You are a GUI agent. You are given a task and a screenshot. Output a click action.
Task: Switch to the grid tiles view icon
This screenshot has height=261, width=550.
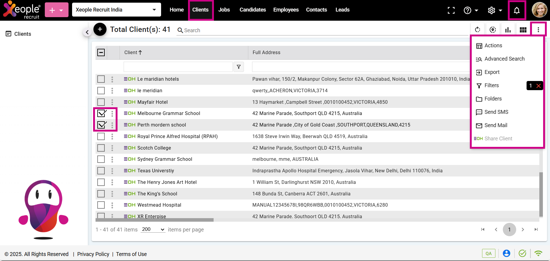click(x=523, y=30)
